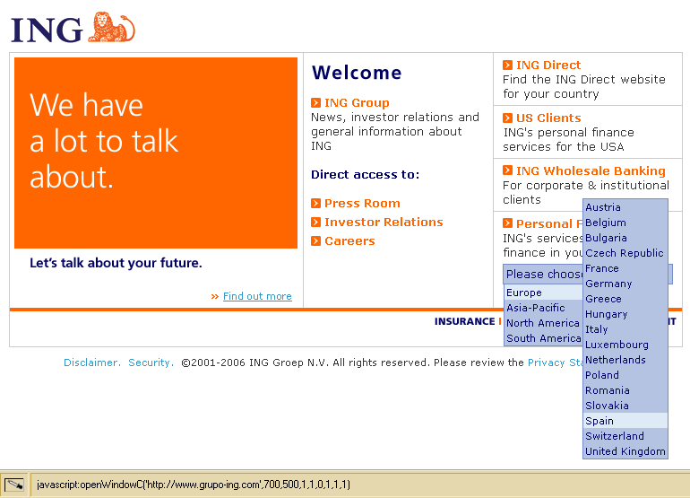Click the status bar icon at bottom left

tap(14, 485)
